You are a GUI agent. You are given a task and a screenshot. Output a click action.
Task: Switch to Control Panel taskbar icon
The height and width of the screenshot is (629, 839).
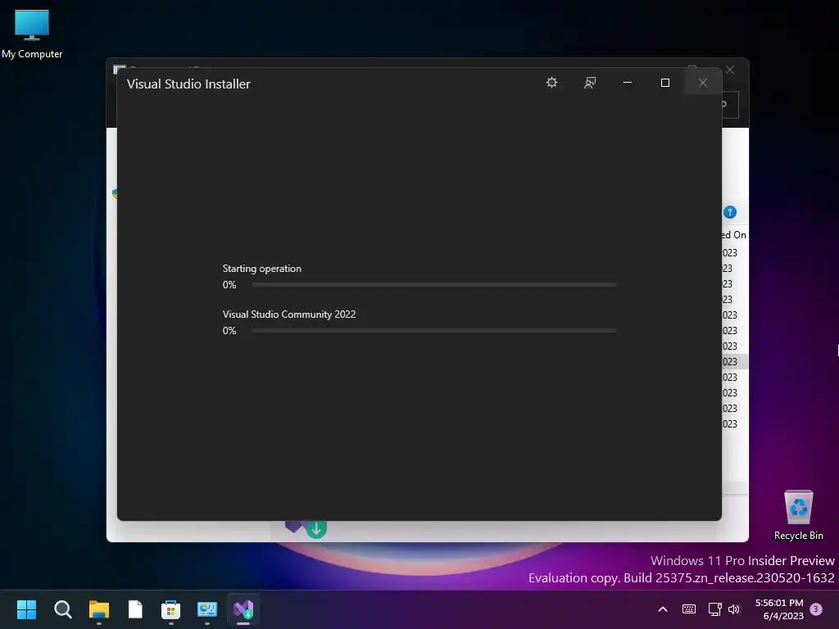207,609
